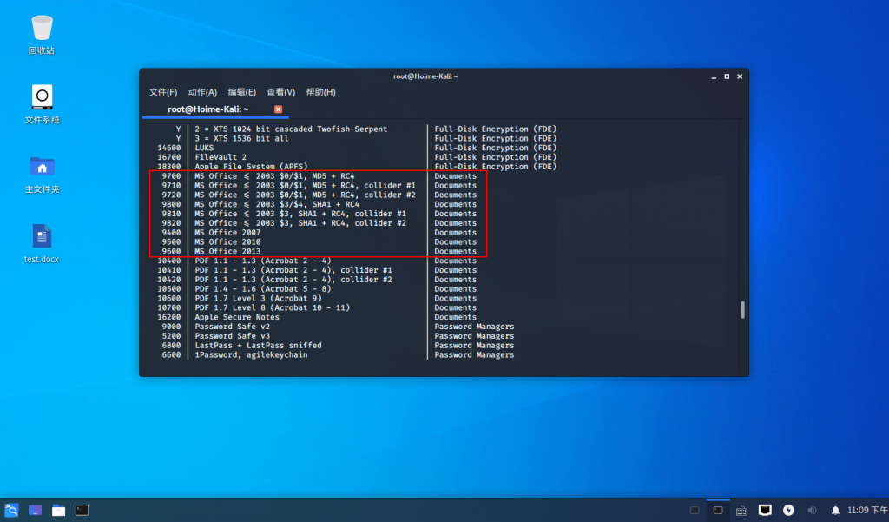Click 'PDF 1.7 Level 3 (Acrobat 9)' line
Image resolution: width=889 pixels, height=522 pixels.
259,299
